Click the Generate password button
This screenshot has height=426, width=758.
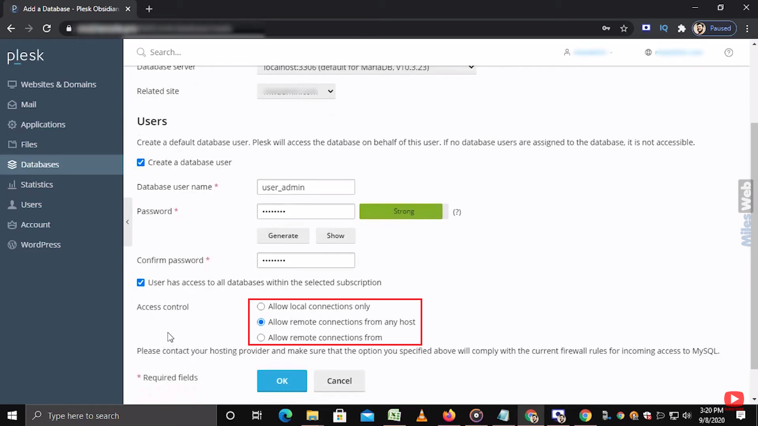[283, 236]
